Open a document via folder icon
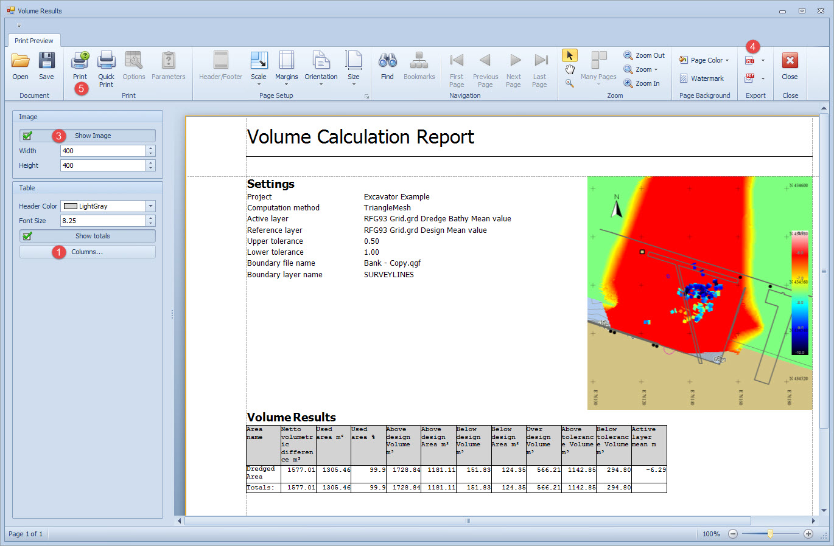This screenshot has height=546, width=834. (x=20, y=61)
